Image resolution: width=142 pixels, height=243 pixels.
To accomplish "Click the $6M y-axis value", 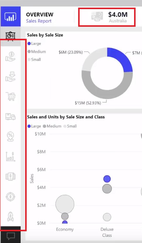I will tap(41, 170).
